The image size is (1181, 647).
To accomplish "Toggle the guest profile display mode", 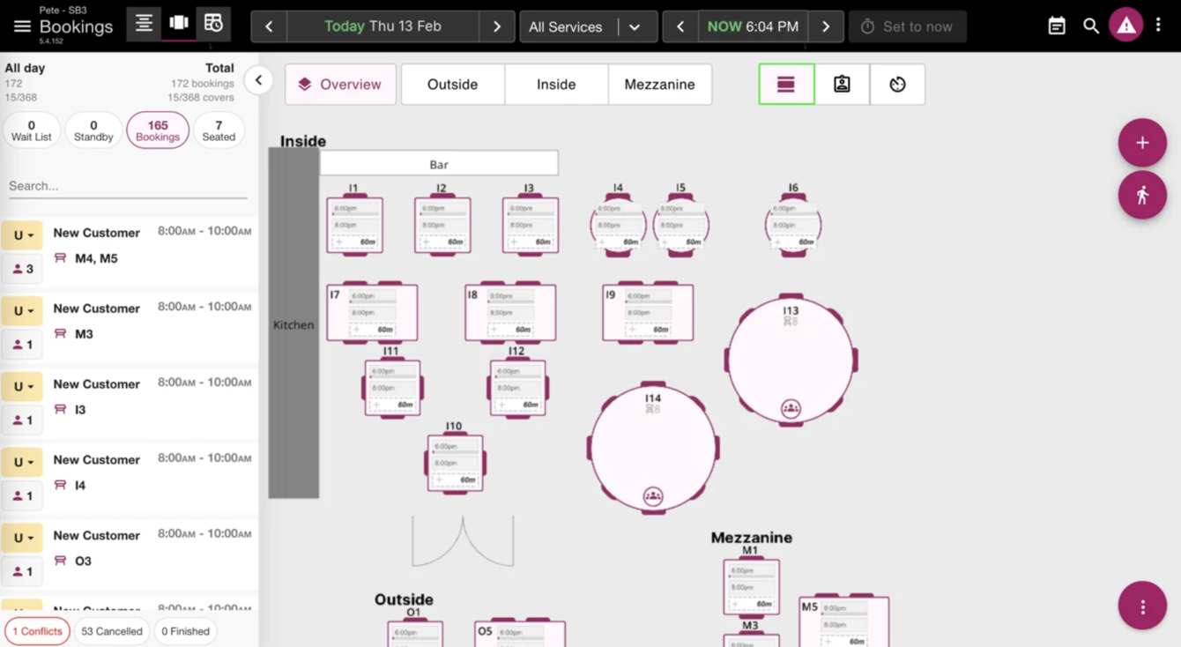I will [842, 85].
